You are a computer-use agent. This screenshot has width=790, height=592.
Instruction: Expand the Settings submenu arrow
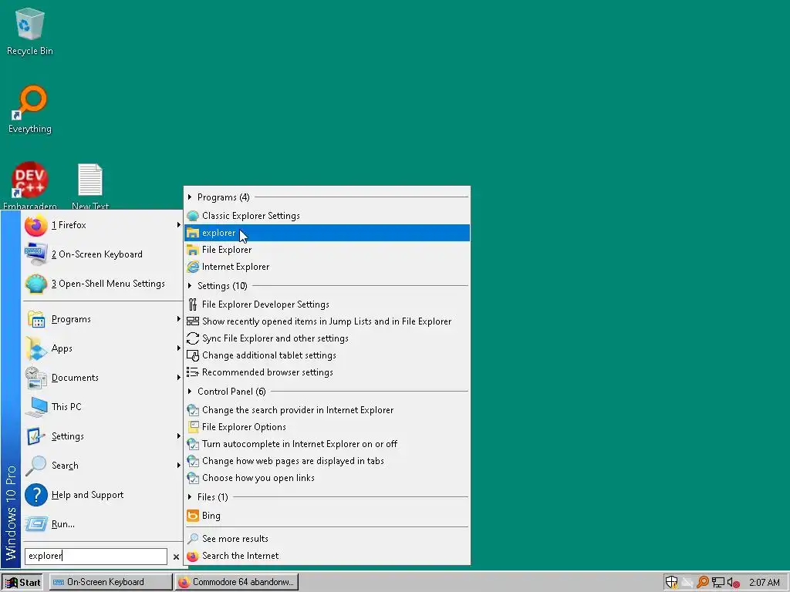178,436
